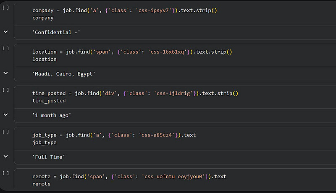The height and width of the screenshot is (193, 336).
Task: Collapse the 'Confidential -' output
Action: (x=6, y=32)
